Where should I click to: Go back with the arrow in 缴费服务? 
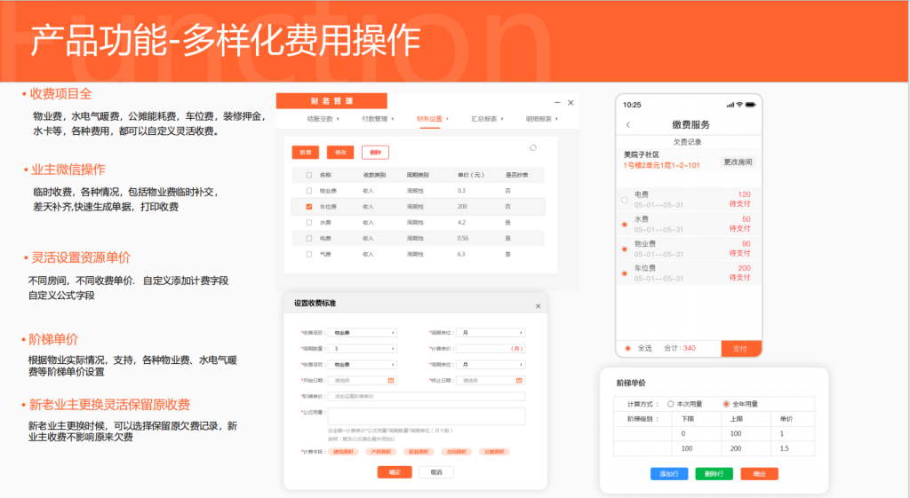(x=628, y=124)
